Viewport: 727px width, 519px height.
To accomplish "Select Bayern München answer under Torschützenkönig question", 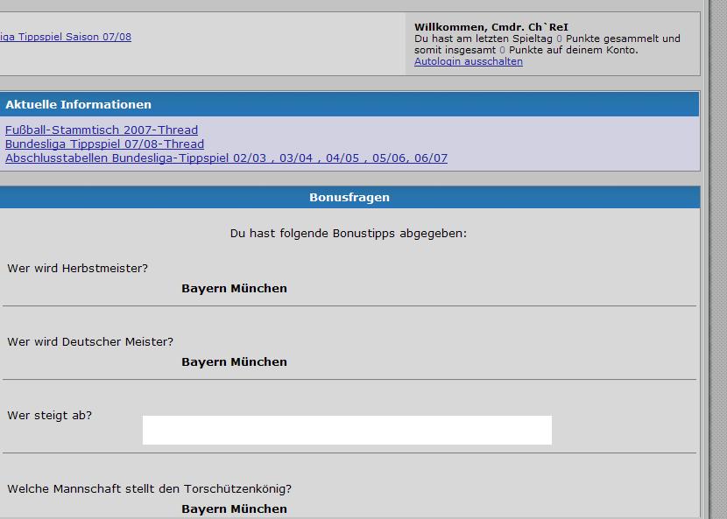I will [x=234, y=508].
